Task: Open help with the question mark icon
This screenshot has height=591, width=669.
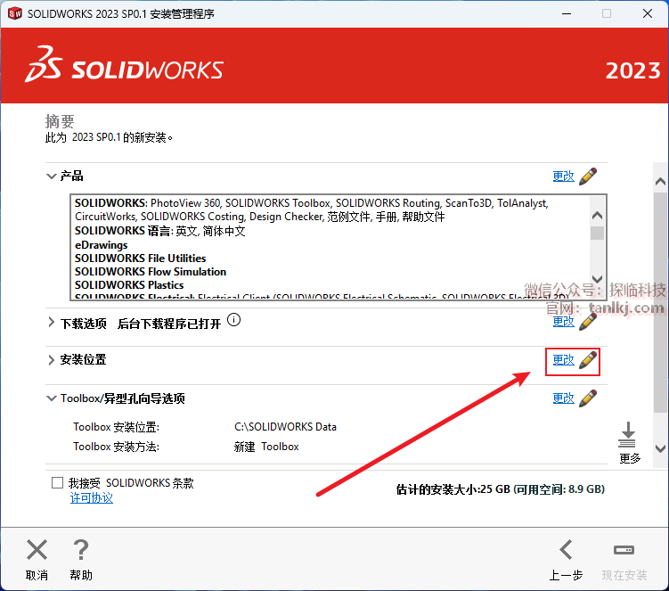Action: (81, 550)
